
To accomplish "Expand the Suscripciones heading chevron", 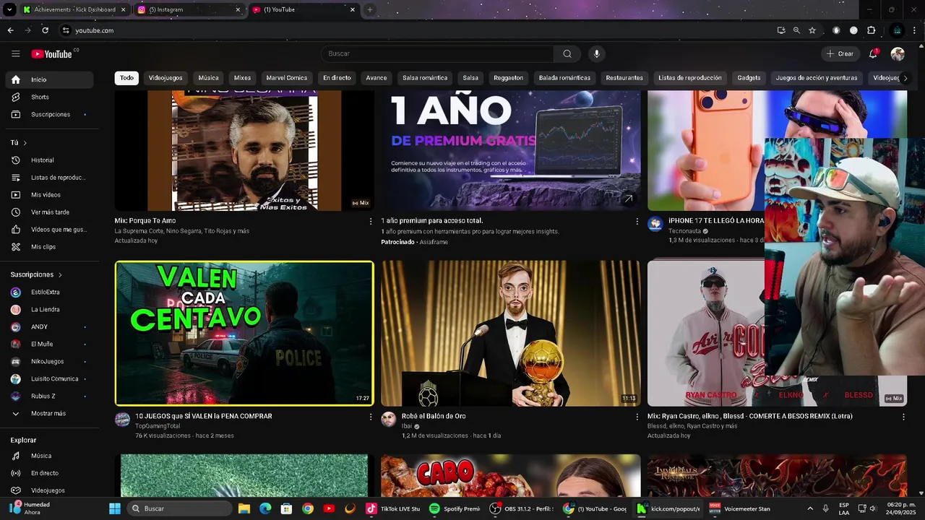I will 60,275.
